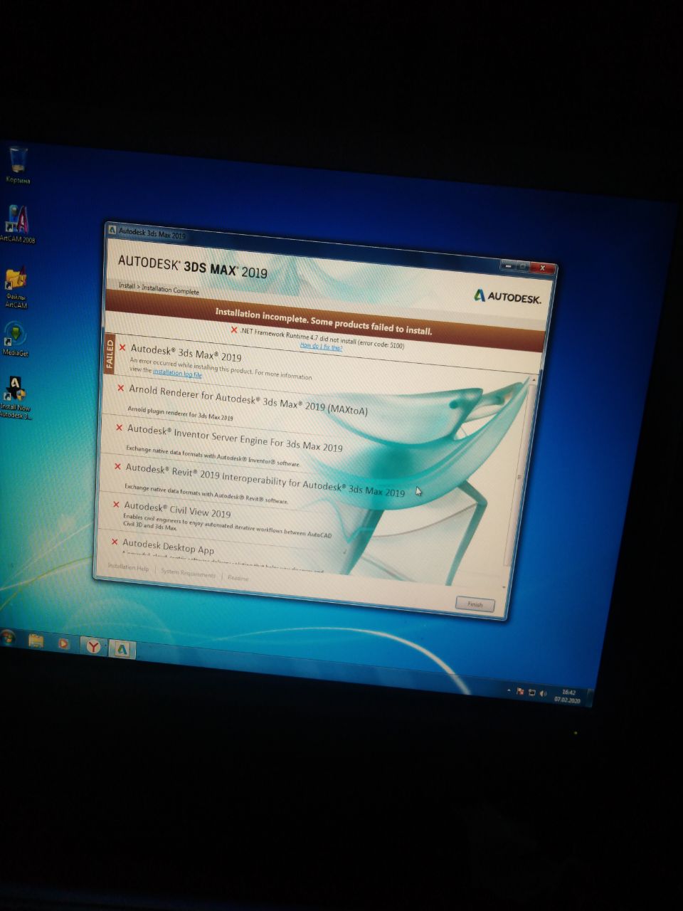683x911 pixels.
Task: Click the 'How do I fix this?' link
Action: [321, 347]
